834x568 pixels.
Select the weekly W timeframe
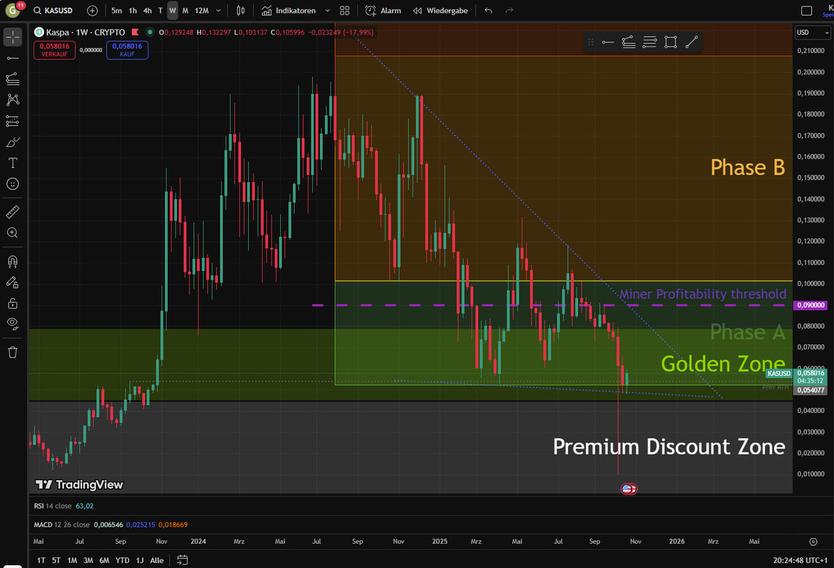point(172,10)
